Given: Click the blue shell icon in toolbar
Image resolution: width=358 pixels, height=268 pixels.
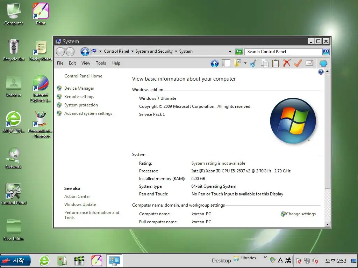Looking at the screenshot, I should (x=323, y=63).
